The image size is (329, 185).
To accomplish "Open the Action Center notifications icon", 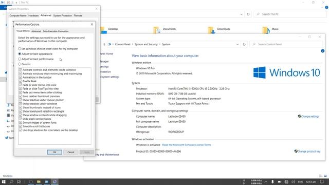I will [x=322, y=181].
